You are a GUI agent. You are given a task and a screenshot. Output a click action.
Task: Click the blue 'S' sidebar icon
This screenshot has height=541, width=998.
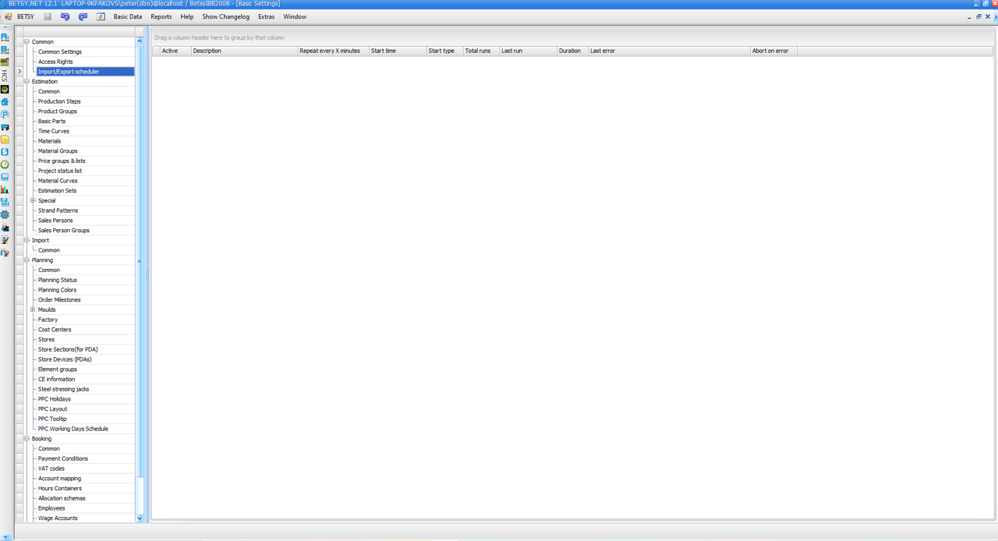tap(5, 152)
